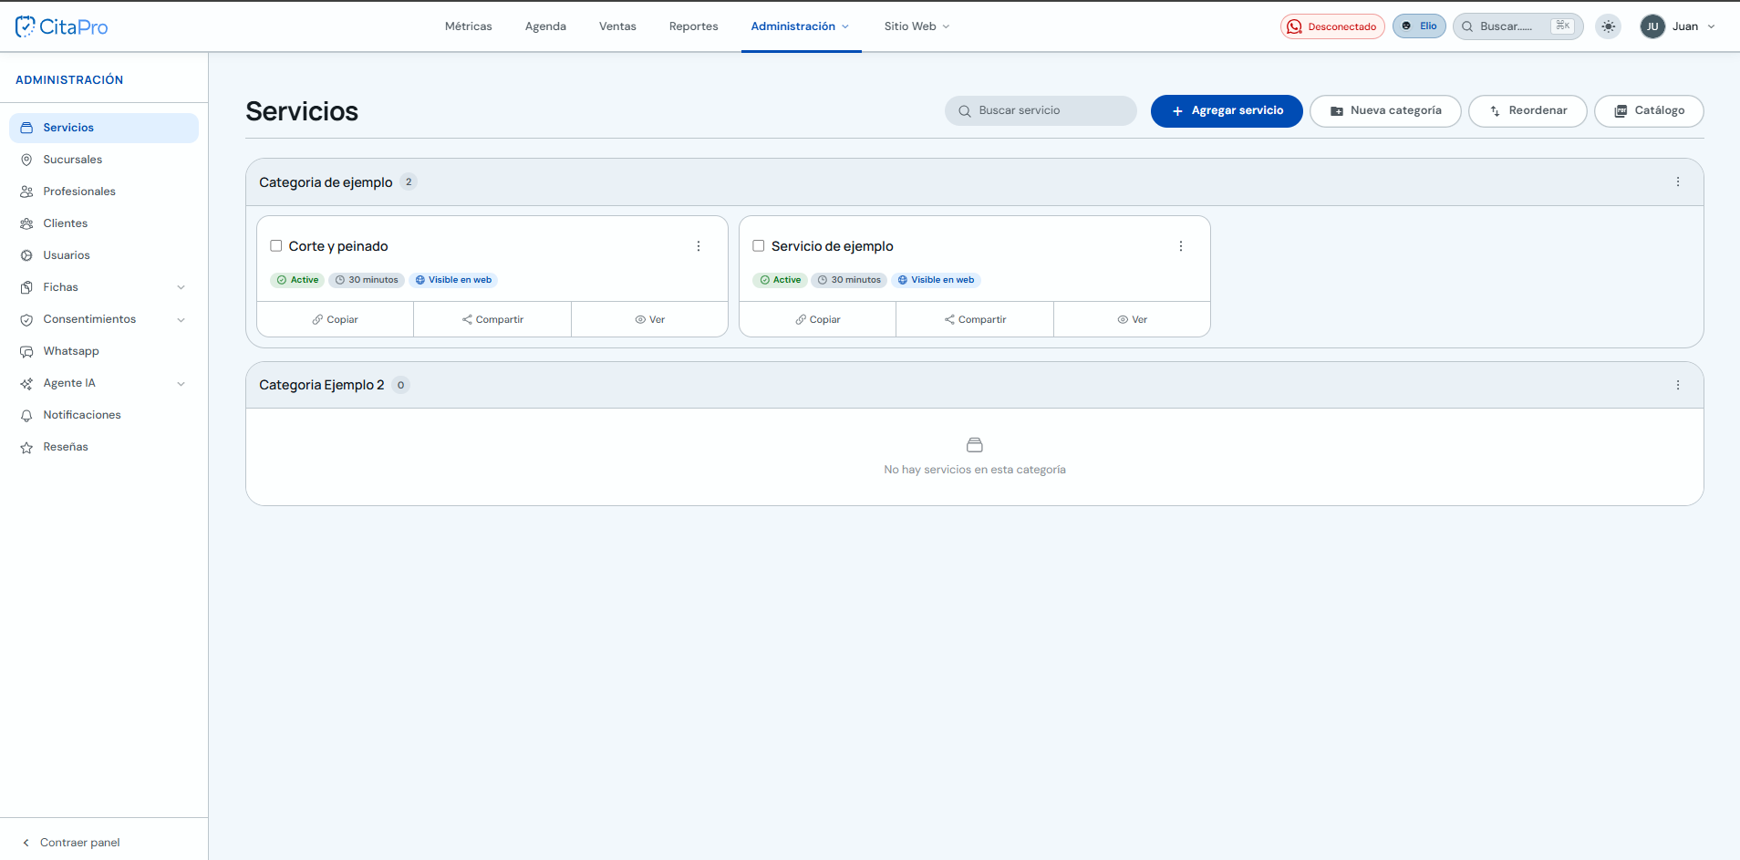Click the Active badge on Servicio de ejemplo
The width and height of the screenshot is (1740, 860).
pyautogui.click(x=781, y=280)
